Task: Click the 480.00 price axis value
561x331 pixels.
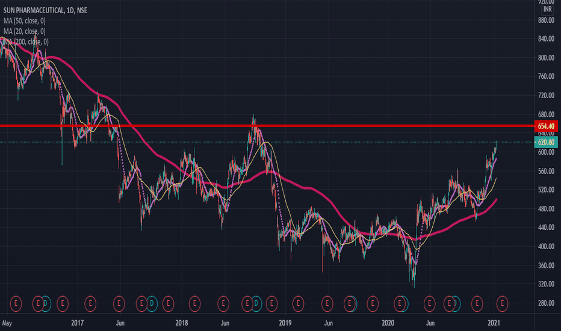Action: pyautogui.click(x=546, y=209)
